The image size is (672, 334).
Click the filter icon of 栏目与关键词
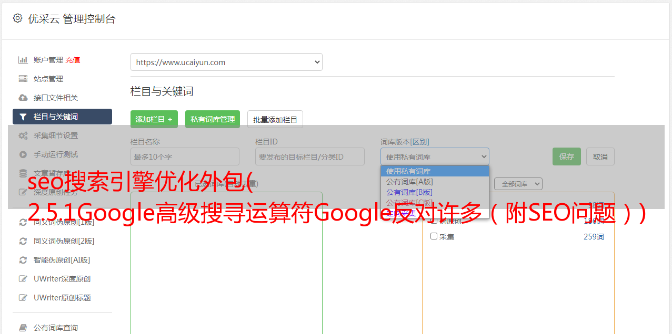(x=23, y=117)
